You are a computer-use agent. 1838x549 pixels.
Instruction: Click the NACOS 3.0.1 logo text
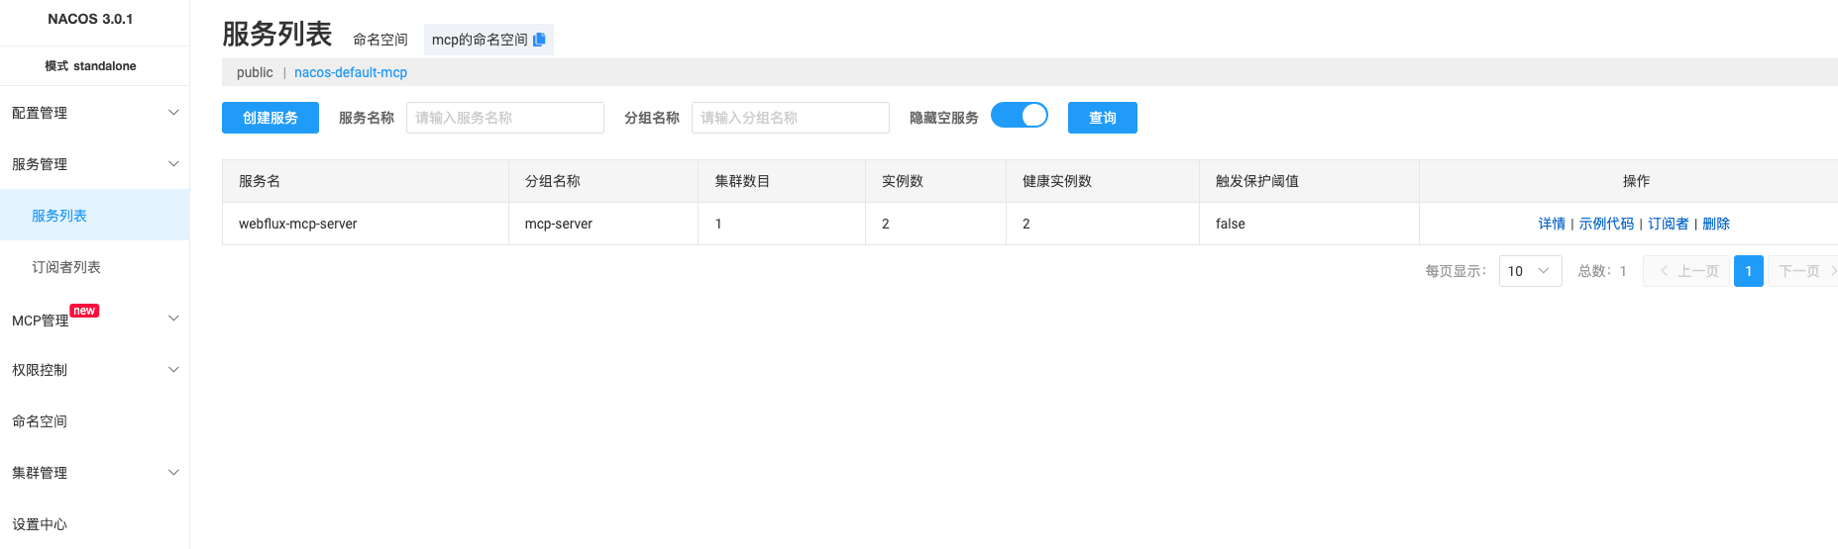point(90,19)
